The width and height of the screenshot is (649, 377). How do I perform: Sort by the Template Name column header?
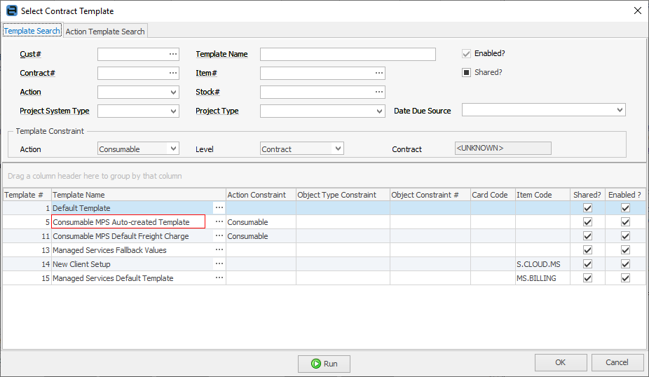(138, 195)
